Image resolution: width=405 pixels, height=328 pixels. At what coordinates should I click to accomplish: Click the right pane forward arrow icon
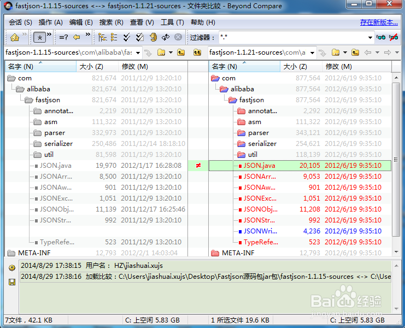pos(388,52)
